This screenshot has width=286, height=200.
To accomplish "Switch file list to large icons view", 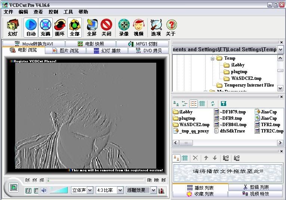I will point(176,104).
